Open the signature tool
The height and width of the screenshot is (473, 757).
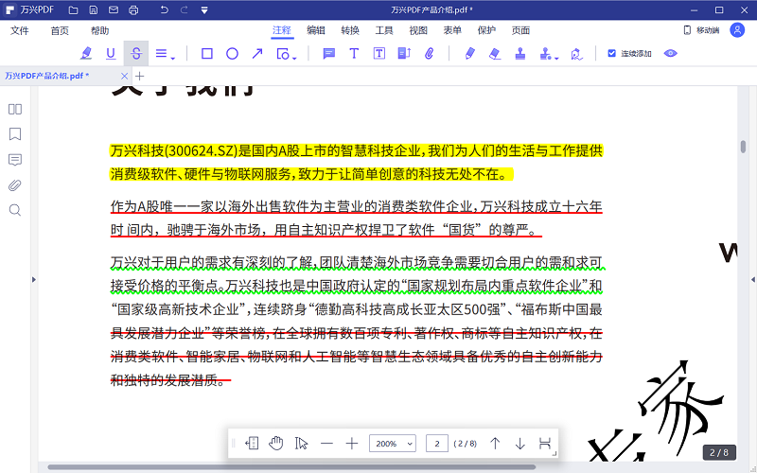[x=576, y=54]
